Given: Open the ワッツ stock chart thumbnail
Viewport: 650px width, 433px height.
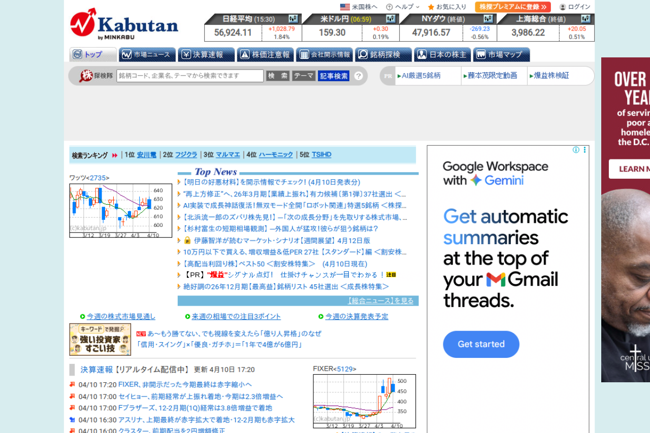Looking at the screenshot, I should click(121, 210).
